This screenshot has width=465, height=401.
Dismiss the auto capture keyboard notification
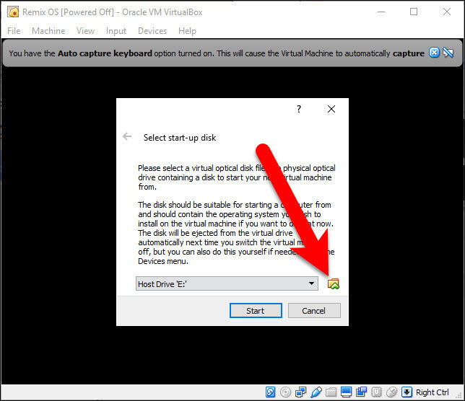434,53
